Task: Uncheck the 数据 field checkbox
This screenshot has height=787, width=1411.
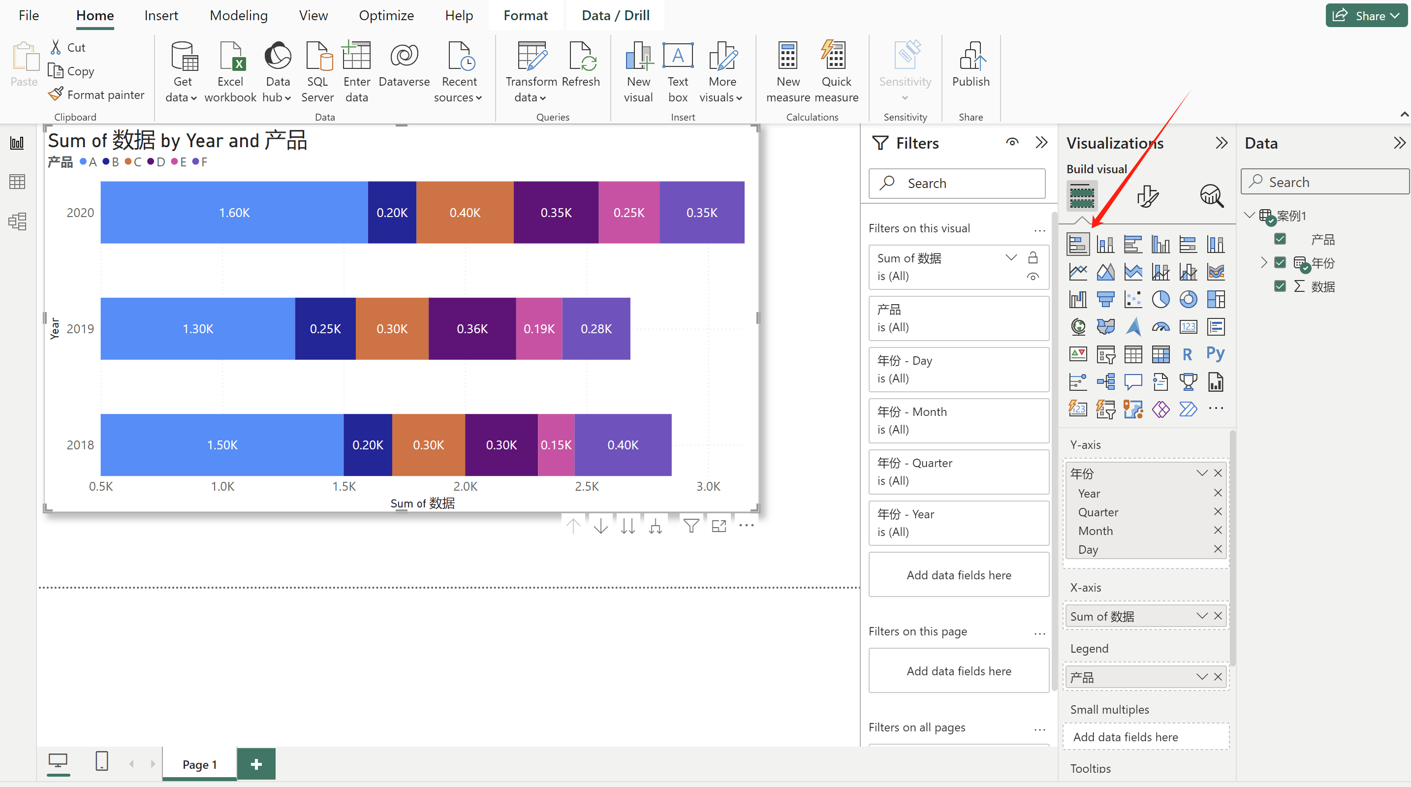Action: (x=1280, y=286)
